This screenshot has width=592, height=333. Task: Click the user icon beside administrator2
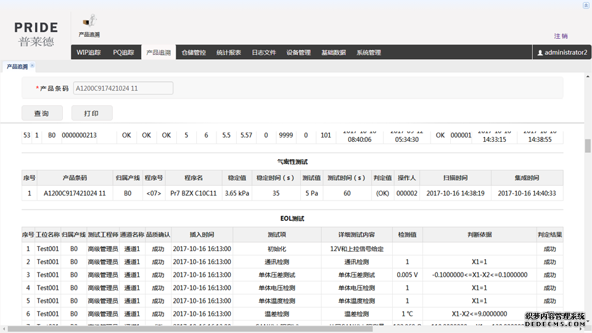click(540, 53)
